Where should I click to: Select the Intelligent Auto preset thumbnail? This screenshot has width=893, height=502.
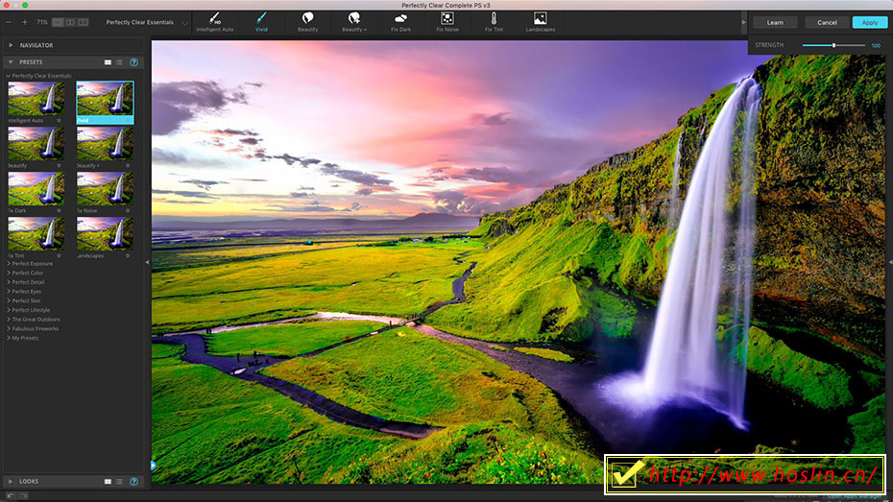pos(36,99)
